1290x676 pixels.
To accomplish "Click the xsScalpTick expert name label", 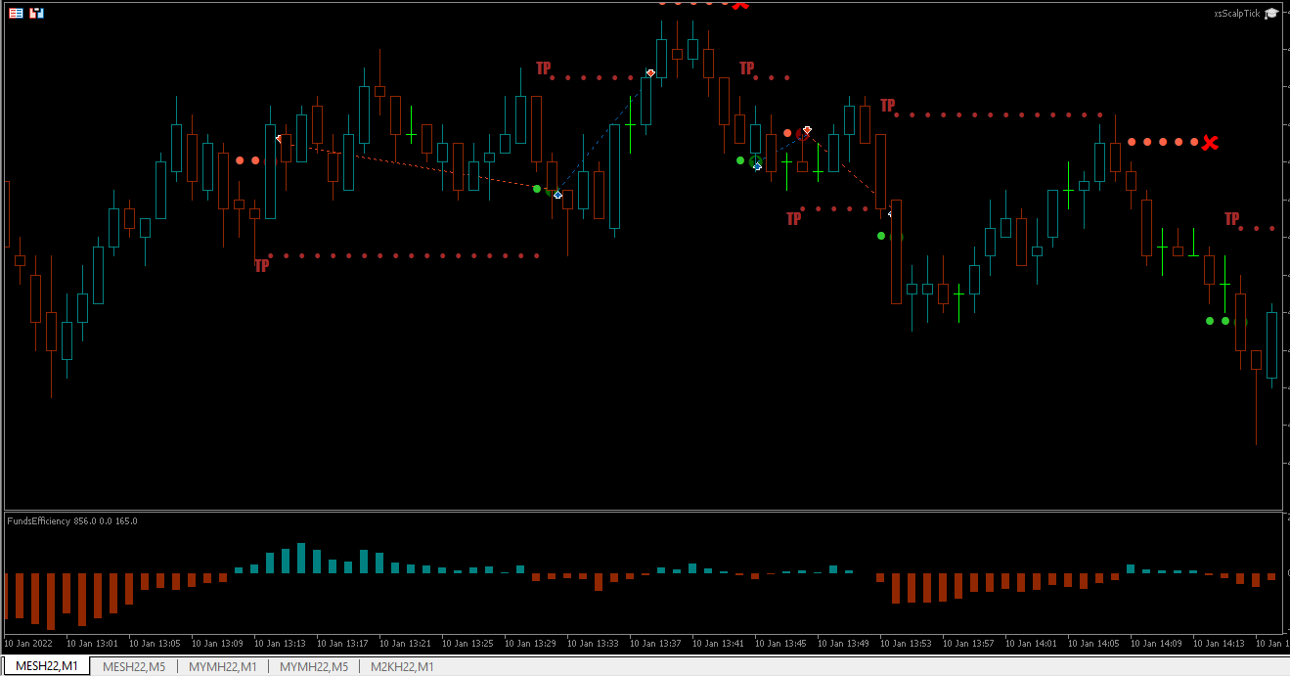I will (x=1236, y=14).
